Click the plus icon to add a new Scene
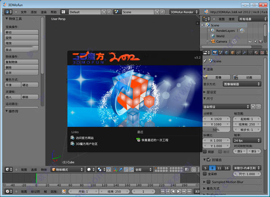The width and height of the screenshot is (270, 197). [157, 12]
